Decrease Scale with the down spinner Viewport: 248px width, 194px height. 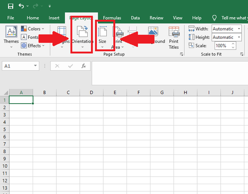233,47
